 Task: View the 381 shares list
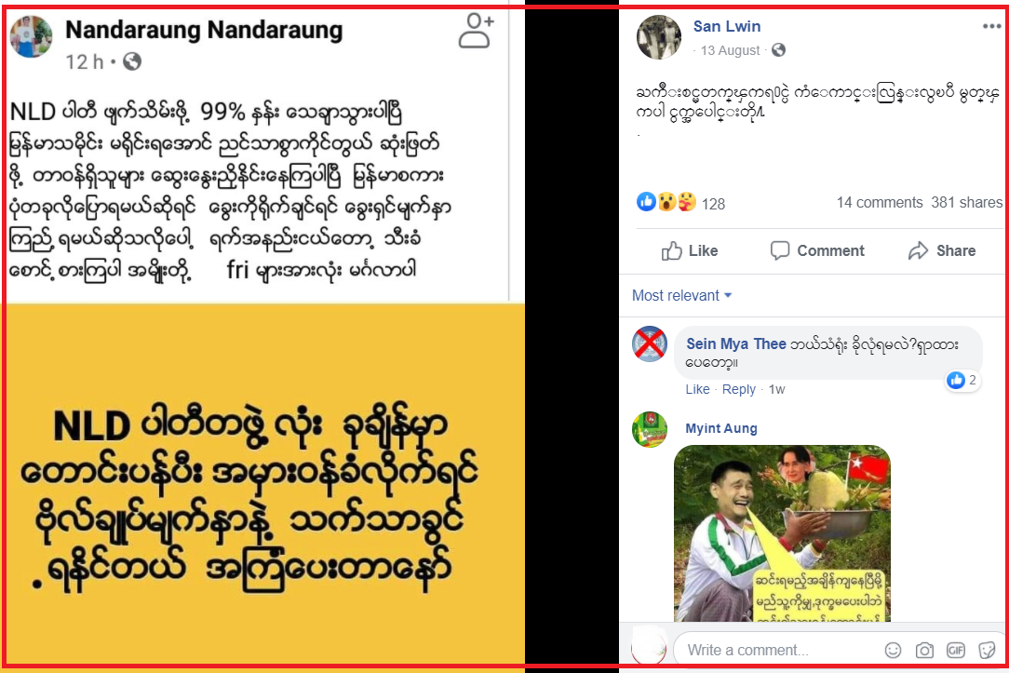coord(966,203)
